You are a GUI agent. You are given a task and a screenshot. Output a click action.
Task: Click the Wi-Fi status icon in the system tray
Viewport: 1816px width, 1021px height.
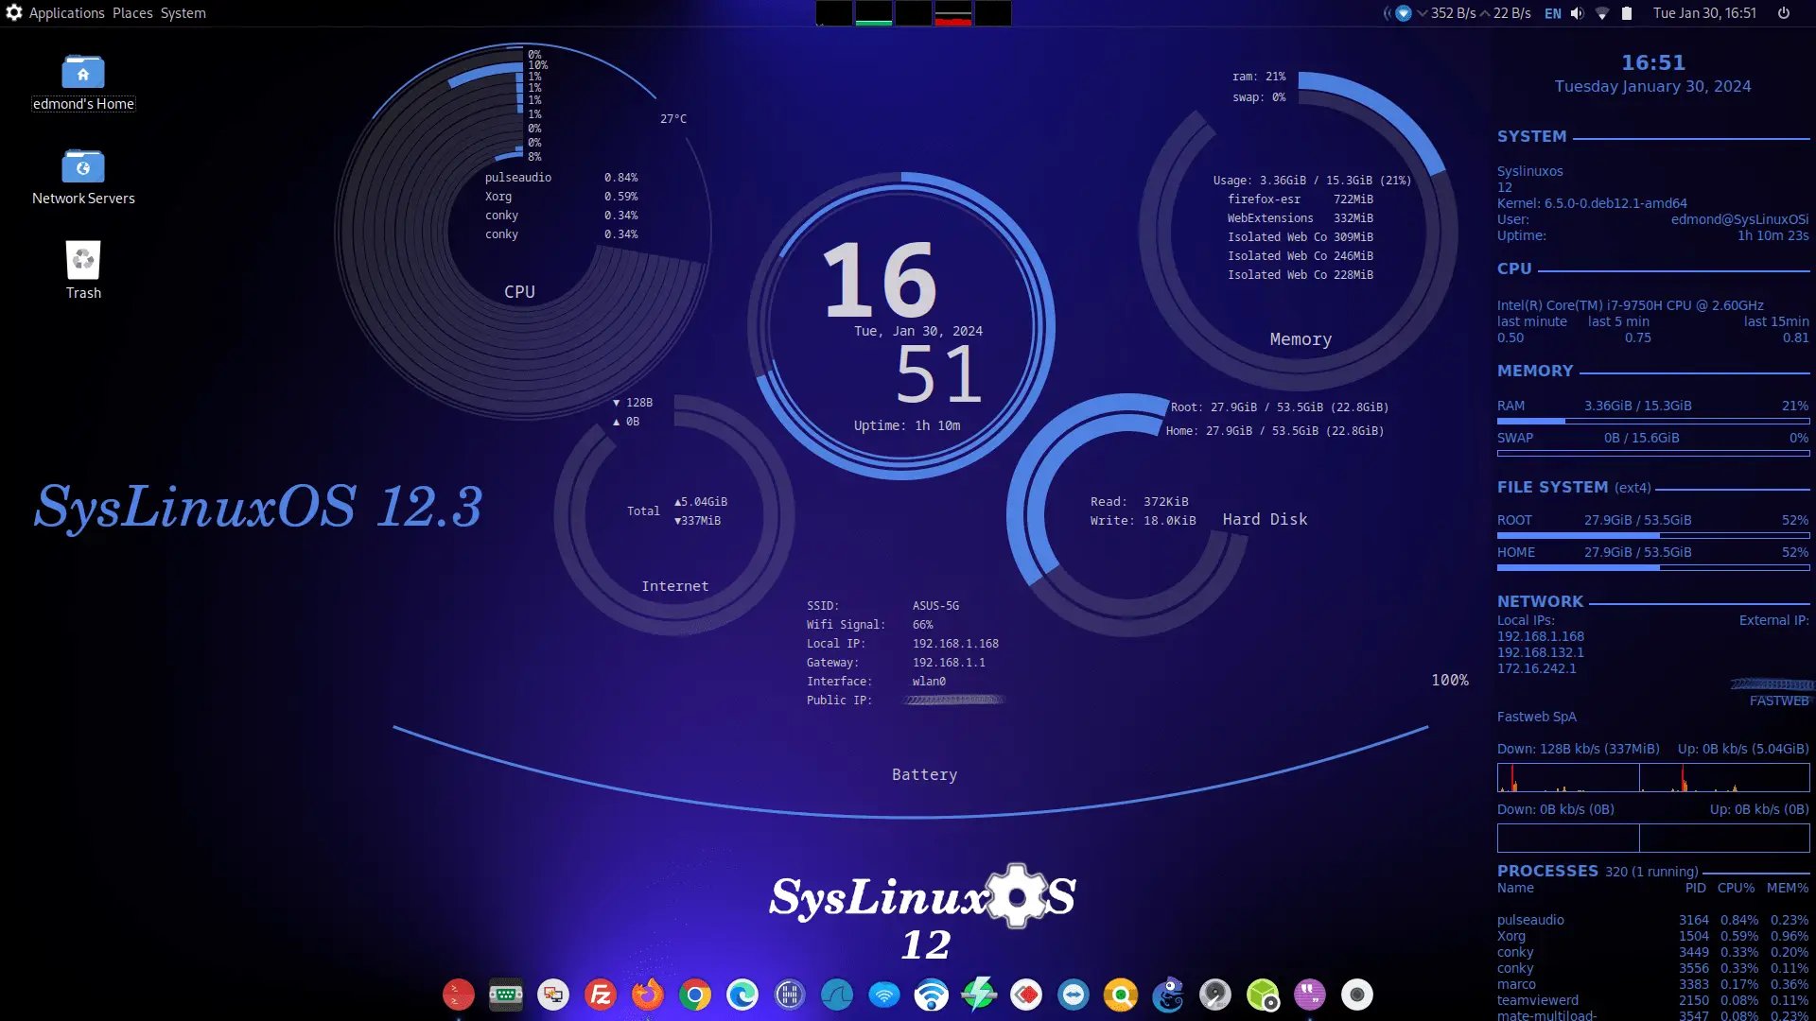[1601, 13]
